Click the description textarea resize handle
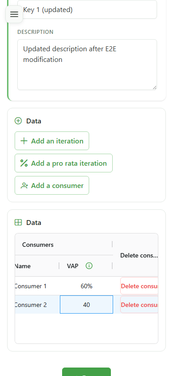This screenshot has width=173, height=376. (154, 87)
